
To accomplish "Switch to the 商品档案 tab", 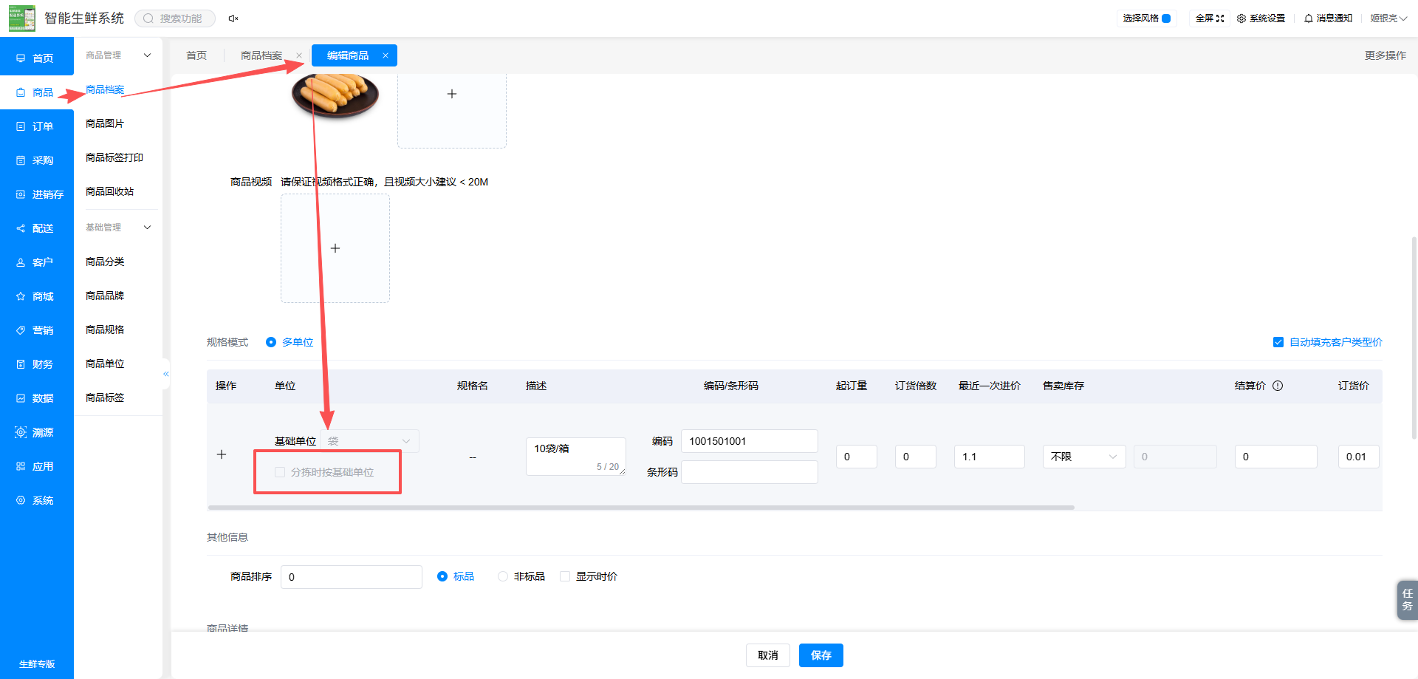I will 261,55.
